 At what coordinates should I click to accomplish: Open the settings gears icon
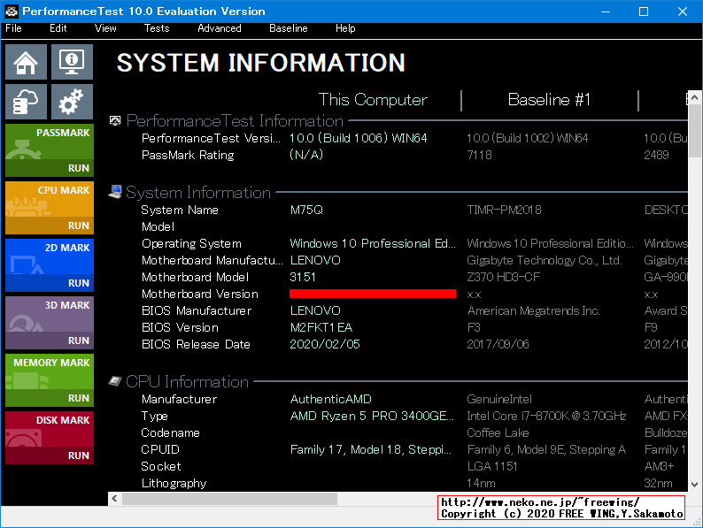pyautogui.click(x=72, y=102)
